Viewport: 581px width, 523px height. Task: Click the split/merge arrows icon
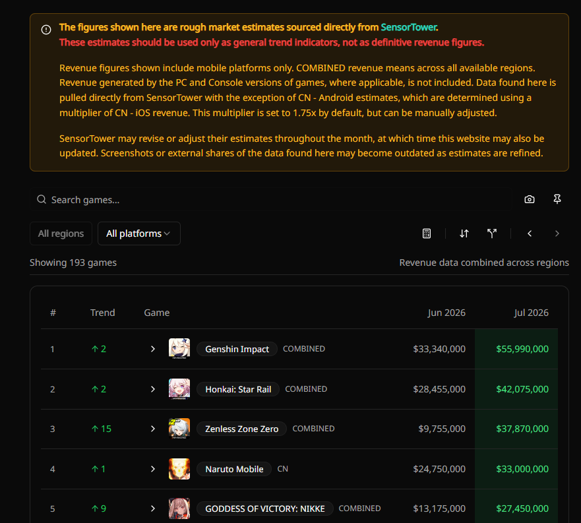point(492,233)
